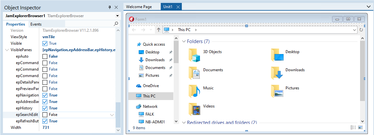374x135 pixels.
Task: Collapse the VisiblePanes property node
Action: coord(6,50)
